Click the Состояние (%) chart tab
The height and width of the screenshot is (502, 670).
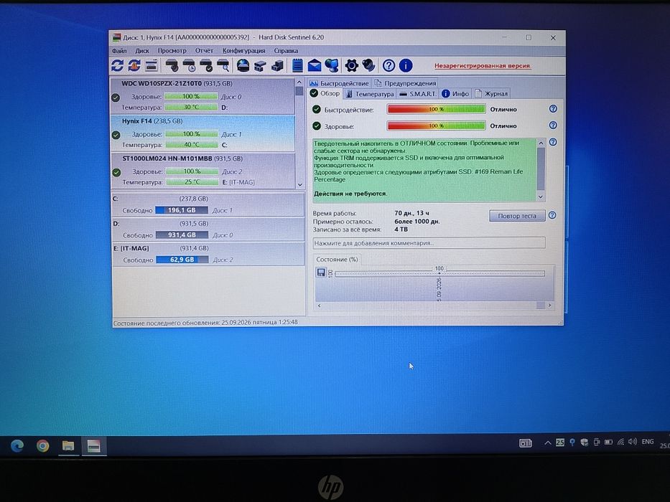pyautogui.click(x=337, y=259)
